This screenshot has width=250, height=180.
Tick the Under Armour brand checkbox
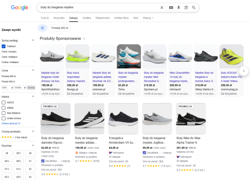click(3, 118)
